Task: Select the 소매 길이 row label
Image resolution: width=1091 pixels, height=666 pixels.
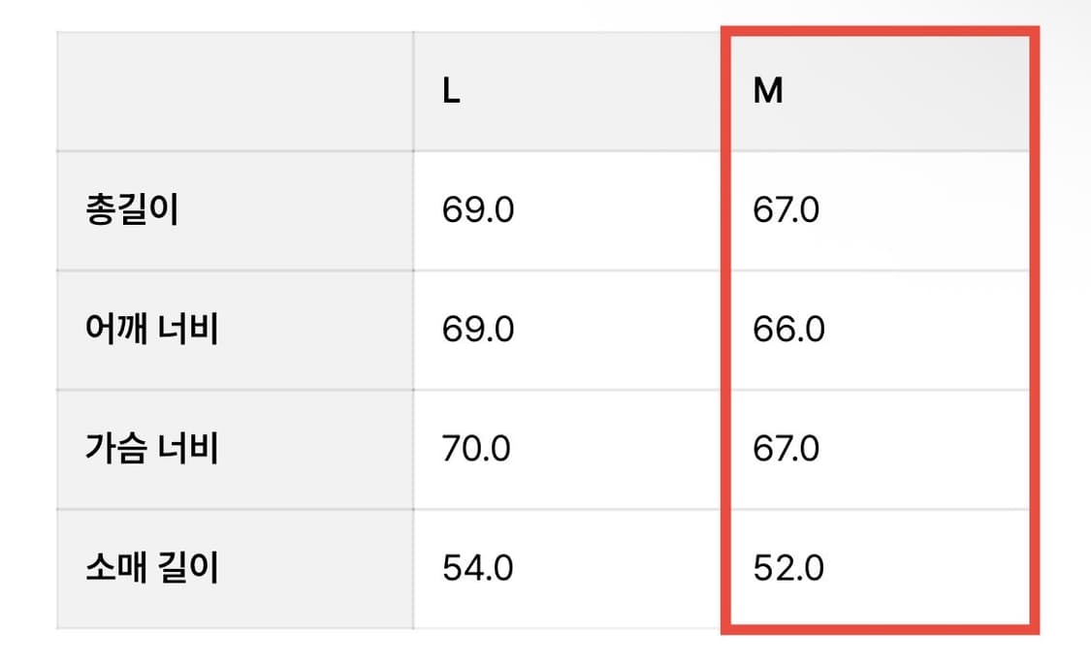Action: [151, 567]
